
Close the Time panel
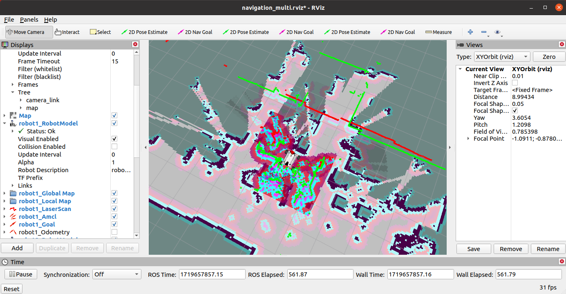coord(562,262)
